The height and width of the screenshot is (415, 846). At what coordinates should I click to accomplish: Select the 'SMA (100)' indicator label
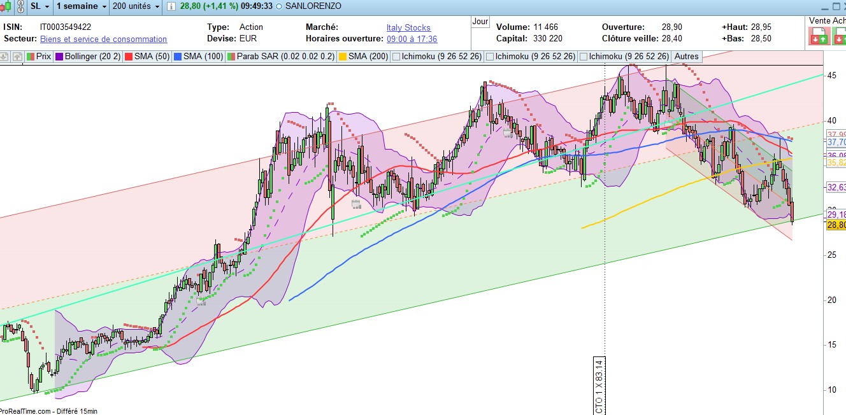(x=203, y=56)
